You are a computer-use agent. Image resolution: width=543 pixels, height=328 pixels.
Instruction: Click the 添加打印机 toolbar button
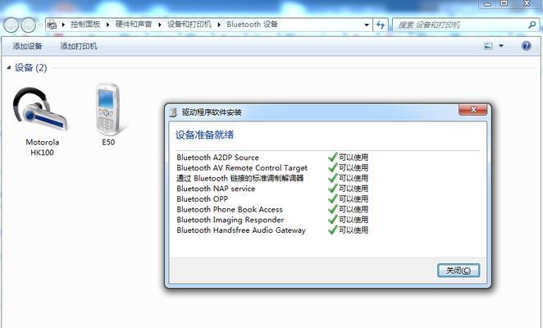tap(79, 46)
